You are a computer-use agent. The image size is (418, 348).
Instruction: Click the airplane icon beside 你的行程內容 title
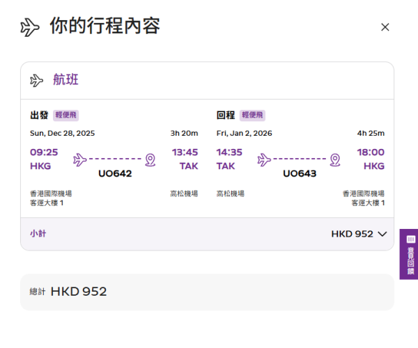pos(30,27)
